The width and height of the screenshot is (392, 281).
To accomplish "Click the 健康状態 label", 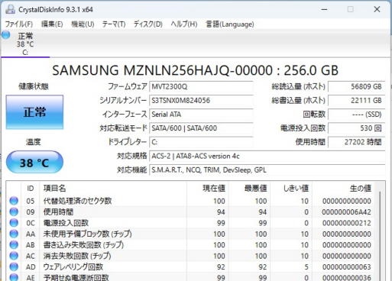I will point(34,86).
